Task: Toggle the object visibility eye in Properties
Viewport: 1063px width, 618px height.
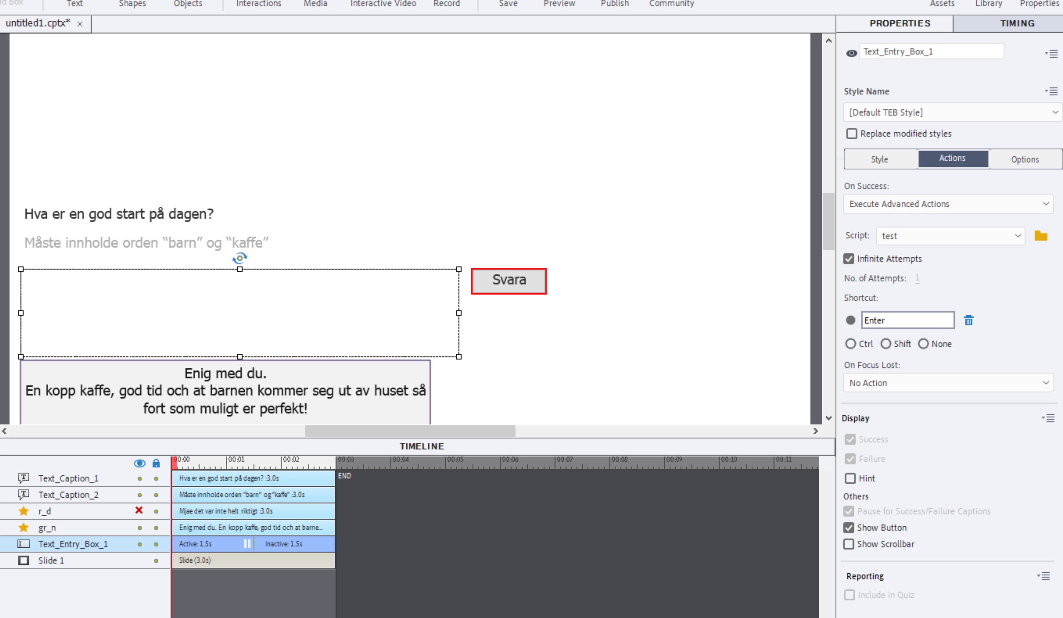Action: pyautogui.click(x=851, y=53)
